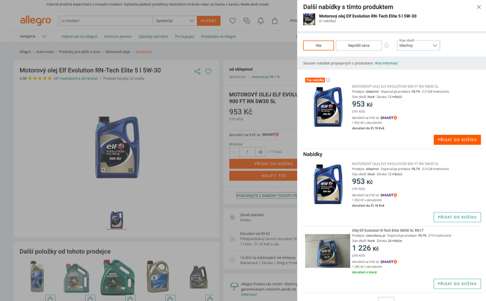This screenshot has height=301, width=486.
Task: Open the messages chat icon
Action: coord(247,21)
